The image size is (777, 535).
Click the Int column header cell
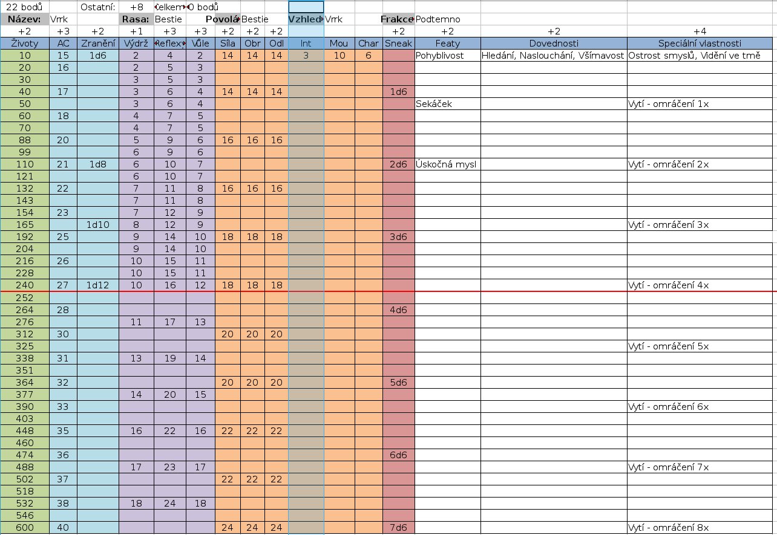[306, 44]
